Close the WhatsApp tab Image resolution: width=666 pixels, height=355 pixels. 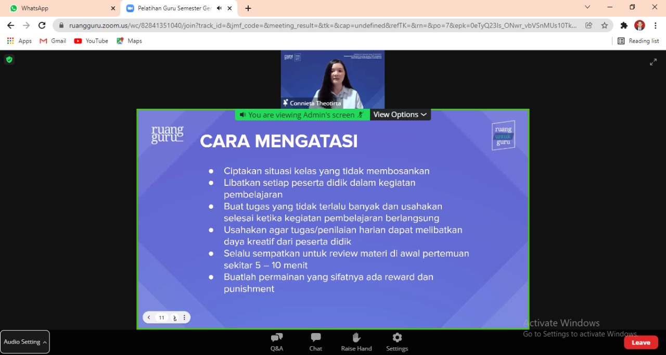[113, 8]
